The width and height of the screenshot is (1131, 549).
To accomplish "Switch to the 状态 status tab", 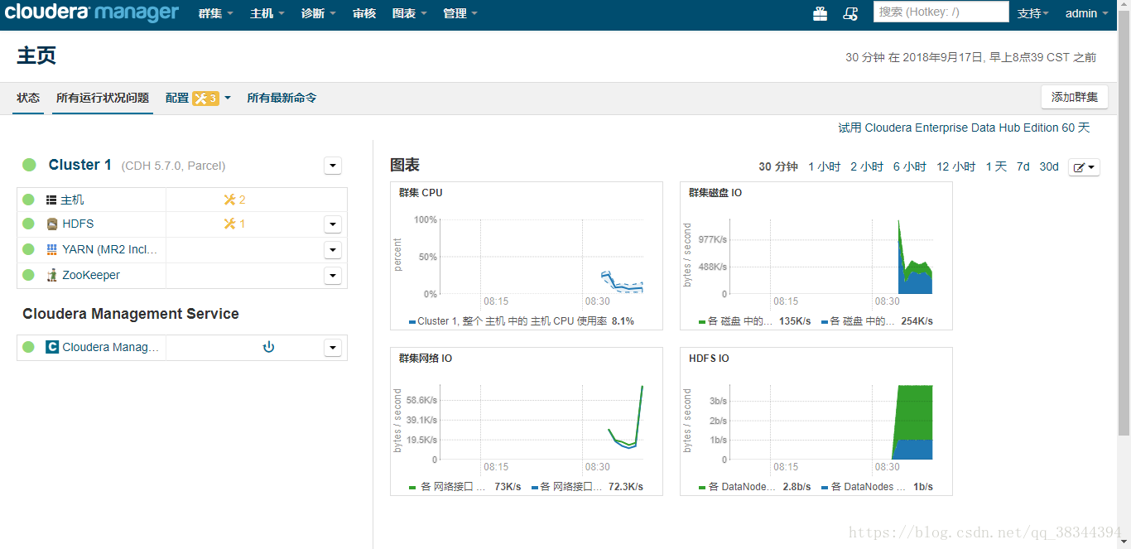I will coord(28,98).
